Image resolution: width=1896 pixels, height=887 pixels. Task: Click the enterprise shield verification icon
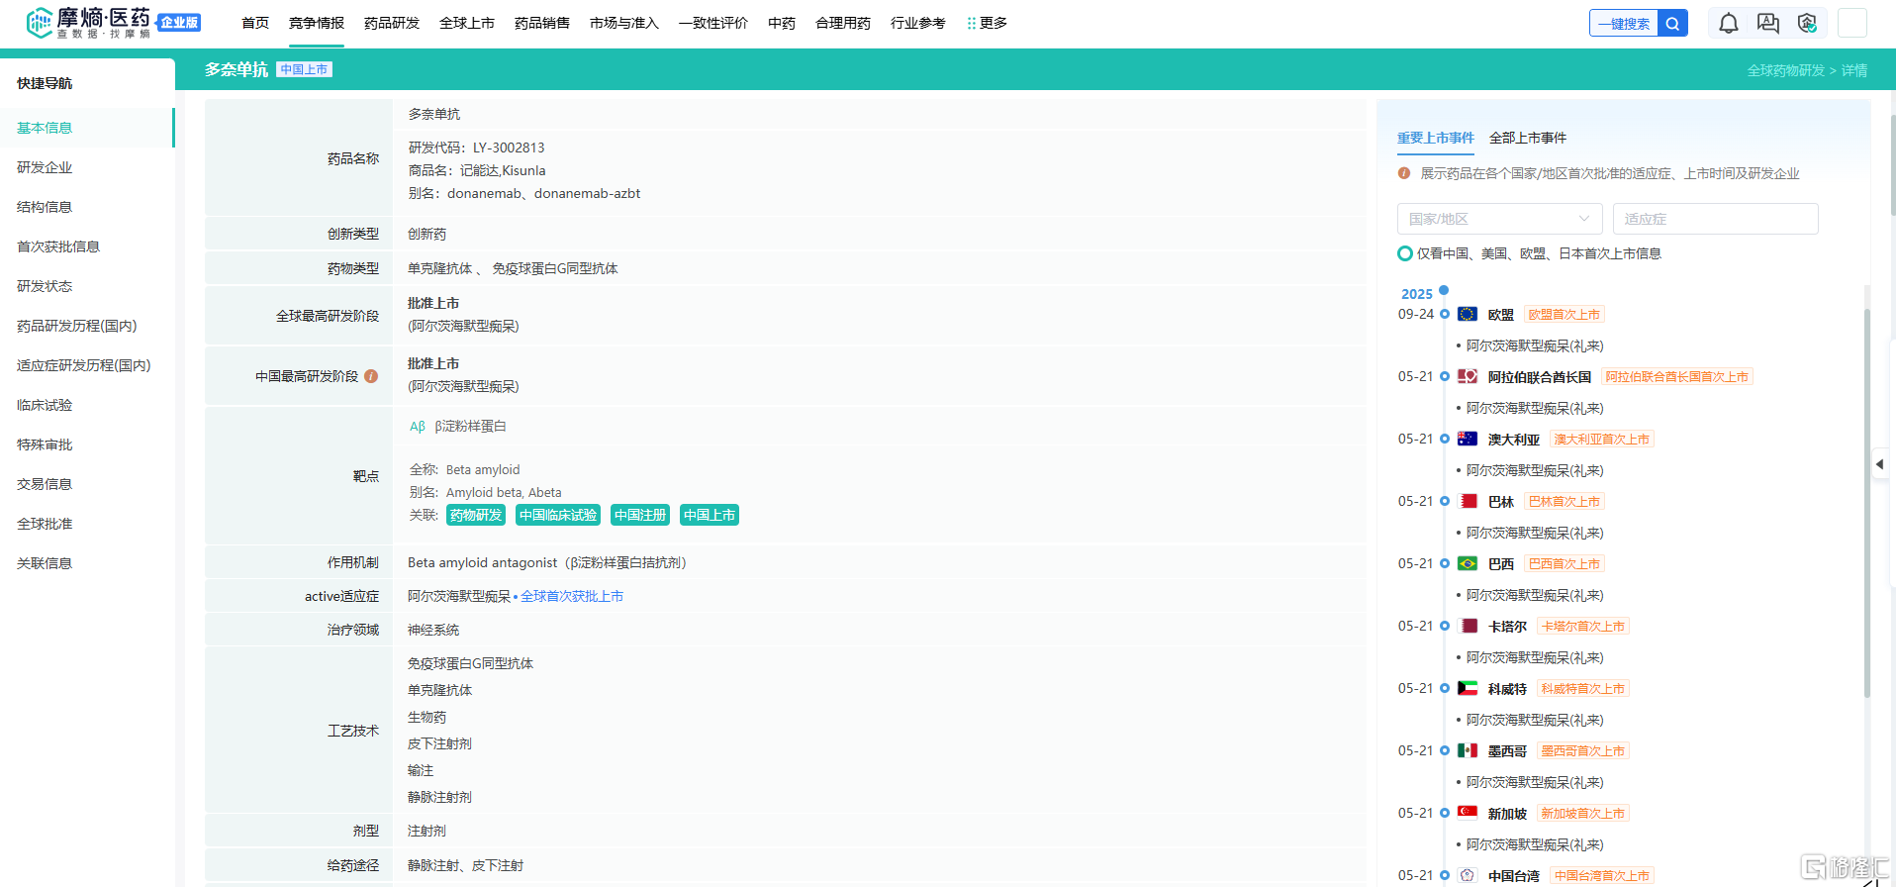click(1807, 23)
